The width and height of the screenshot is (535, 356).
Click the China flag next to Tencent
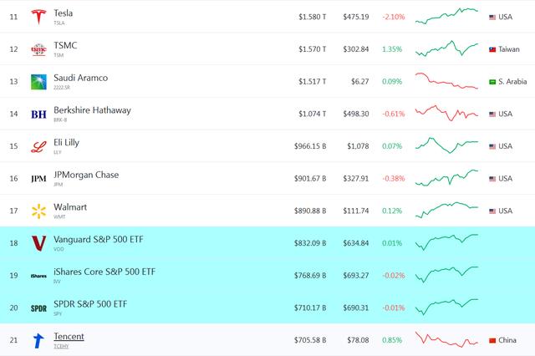coord(492,340)
